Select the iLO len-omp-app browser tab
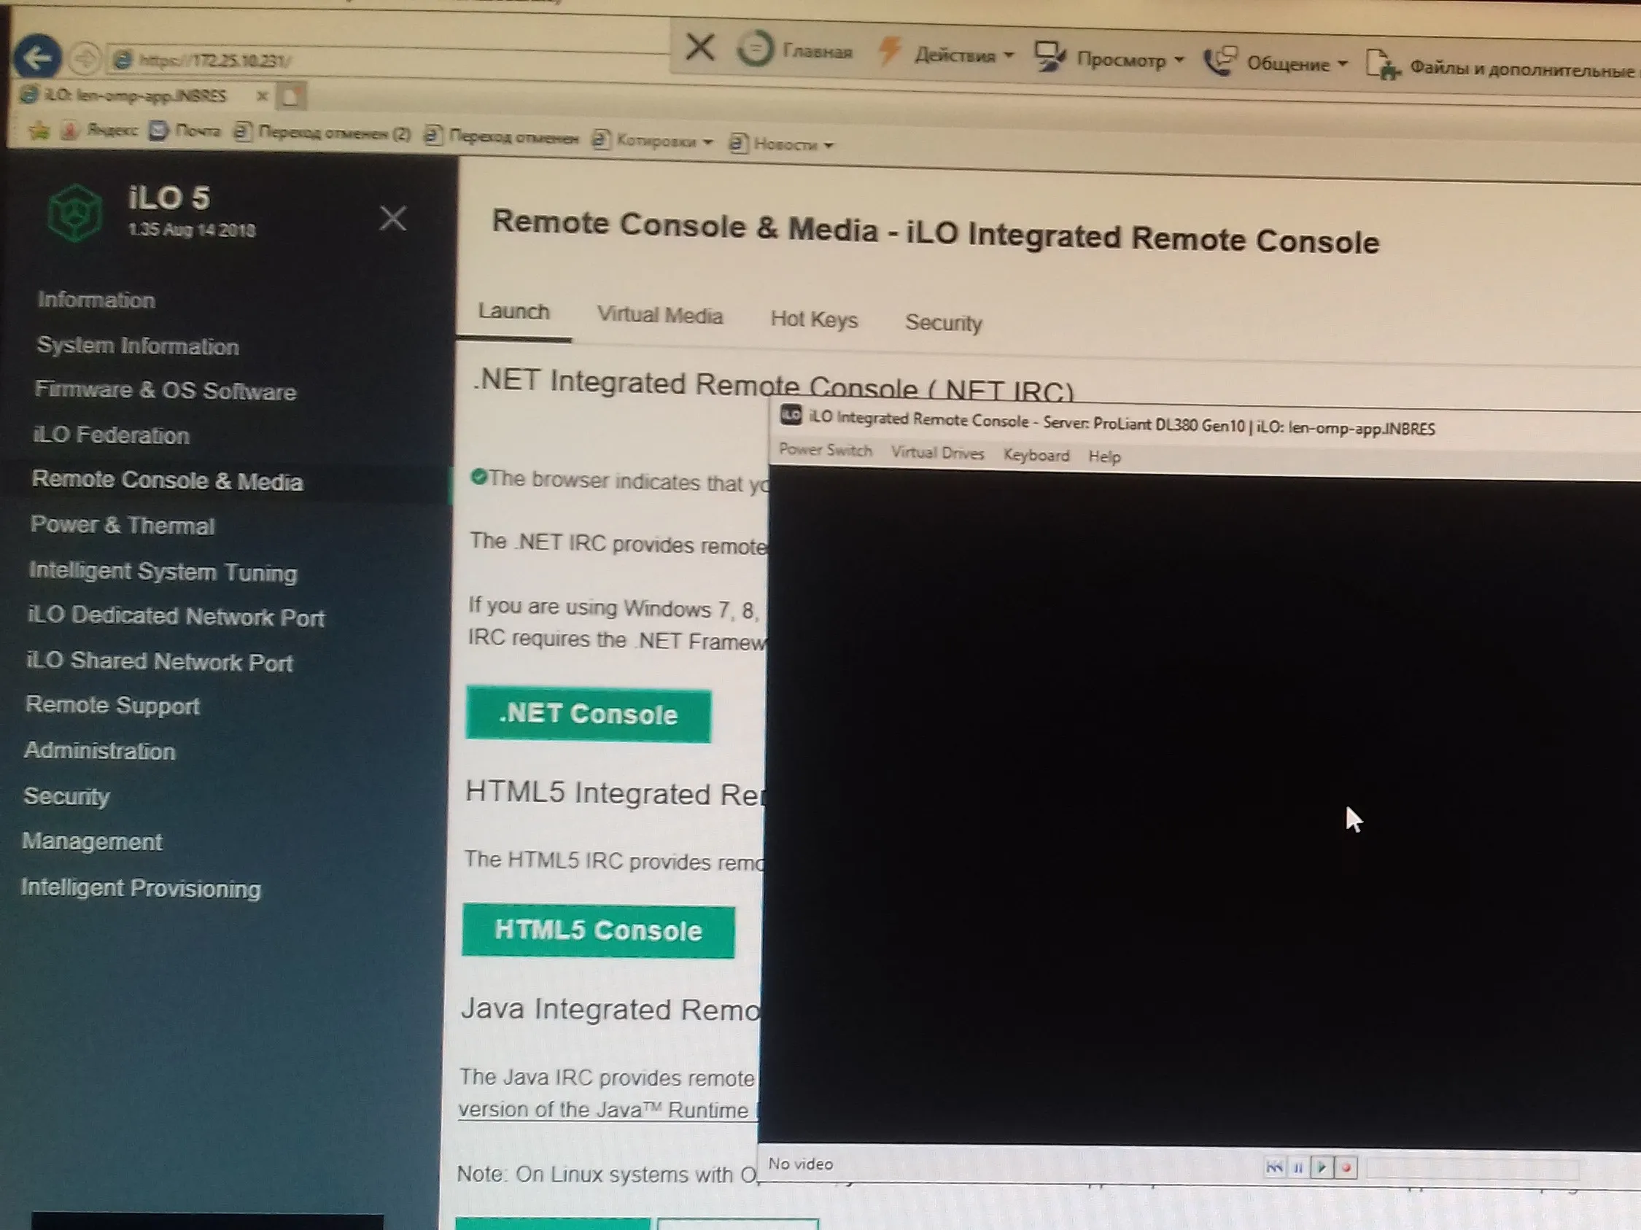 (133, 96)
